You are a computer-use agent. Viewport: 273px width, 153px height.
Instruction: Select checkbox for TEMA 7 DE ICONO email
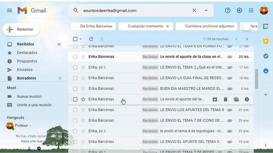[75, 120]
